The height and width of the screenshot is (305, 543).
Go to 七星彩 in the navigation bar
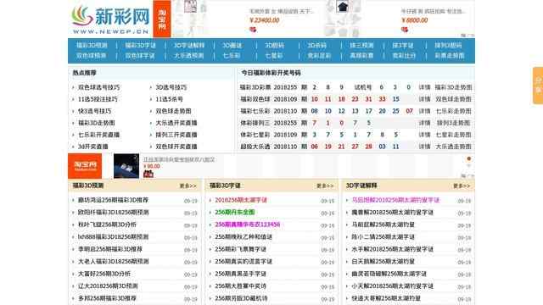pyautogui.click(x=274, y=55)
